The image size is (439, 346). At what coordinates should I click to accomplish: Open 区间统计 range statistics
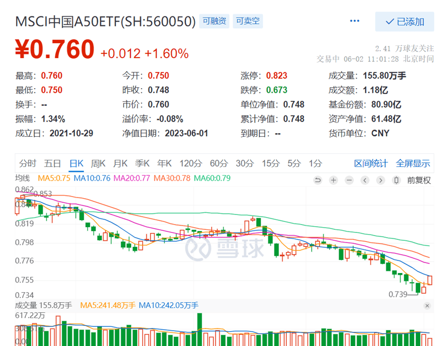pos(372,164)
